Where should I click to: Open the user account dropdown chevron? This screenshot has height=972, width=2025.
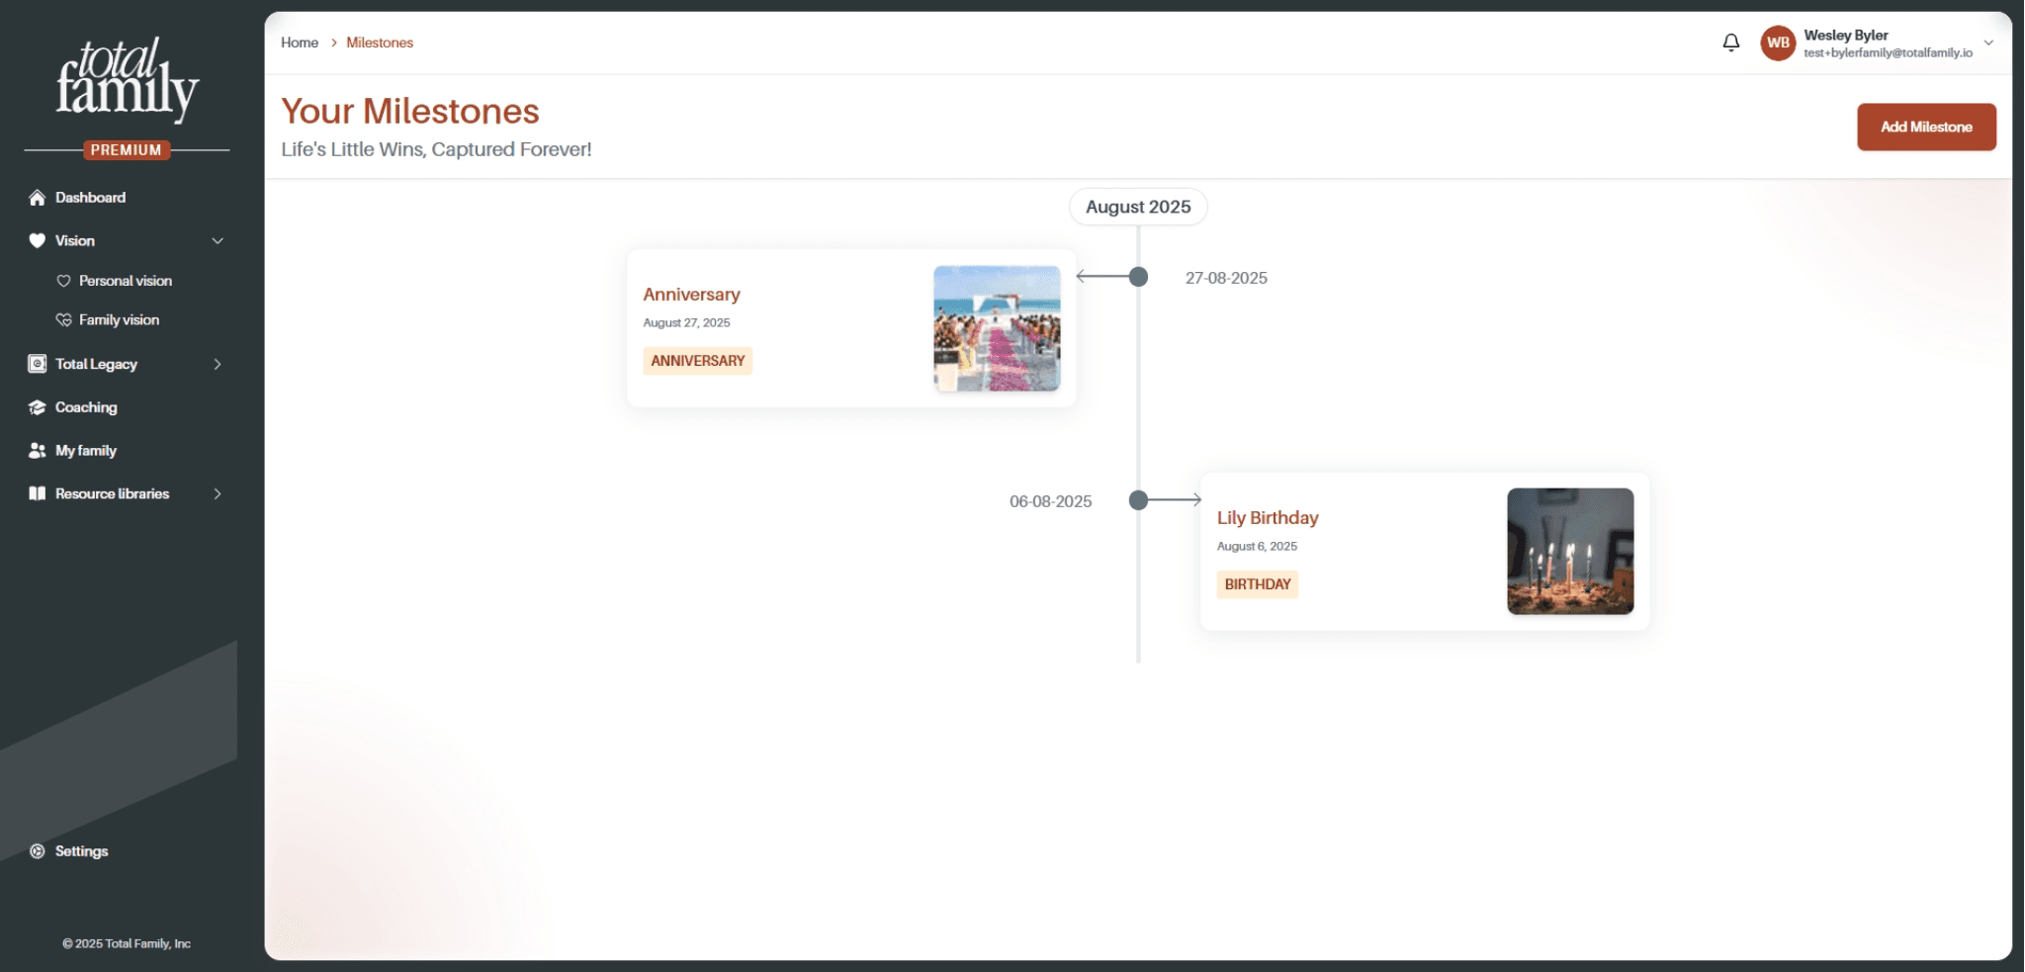pos(1988,43)
